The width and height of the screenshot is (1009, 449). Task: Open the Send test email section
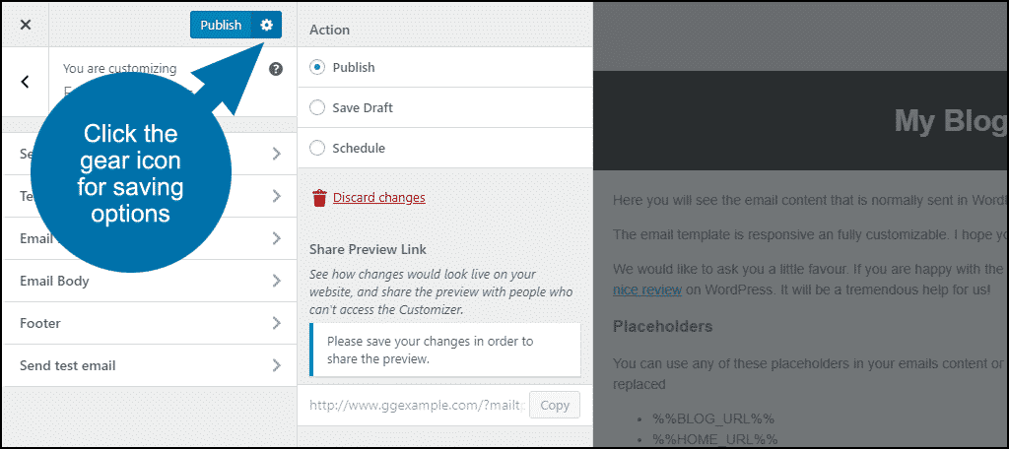click(150, 365)
